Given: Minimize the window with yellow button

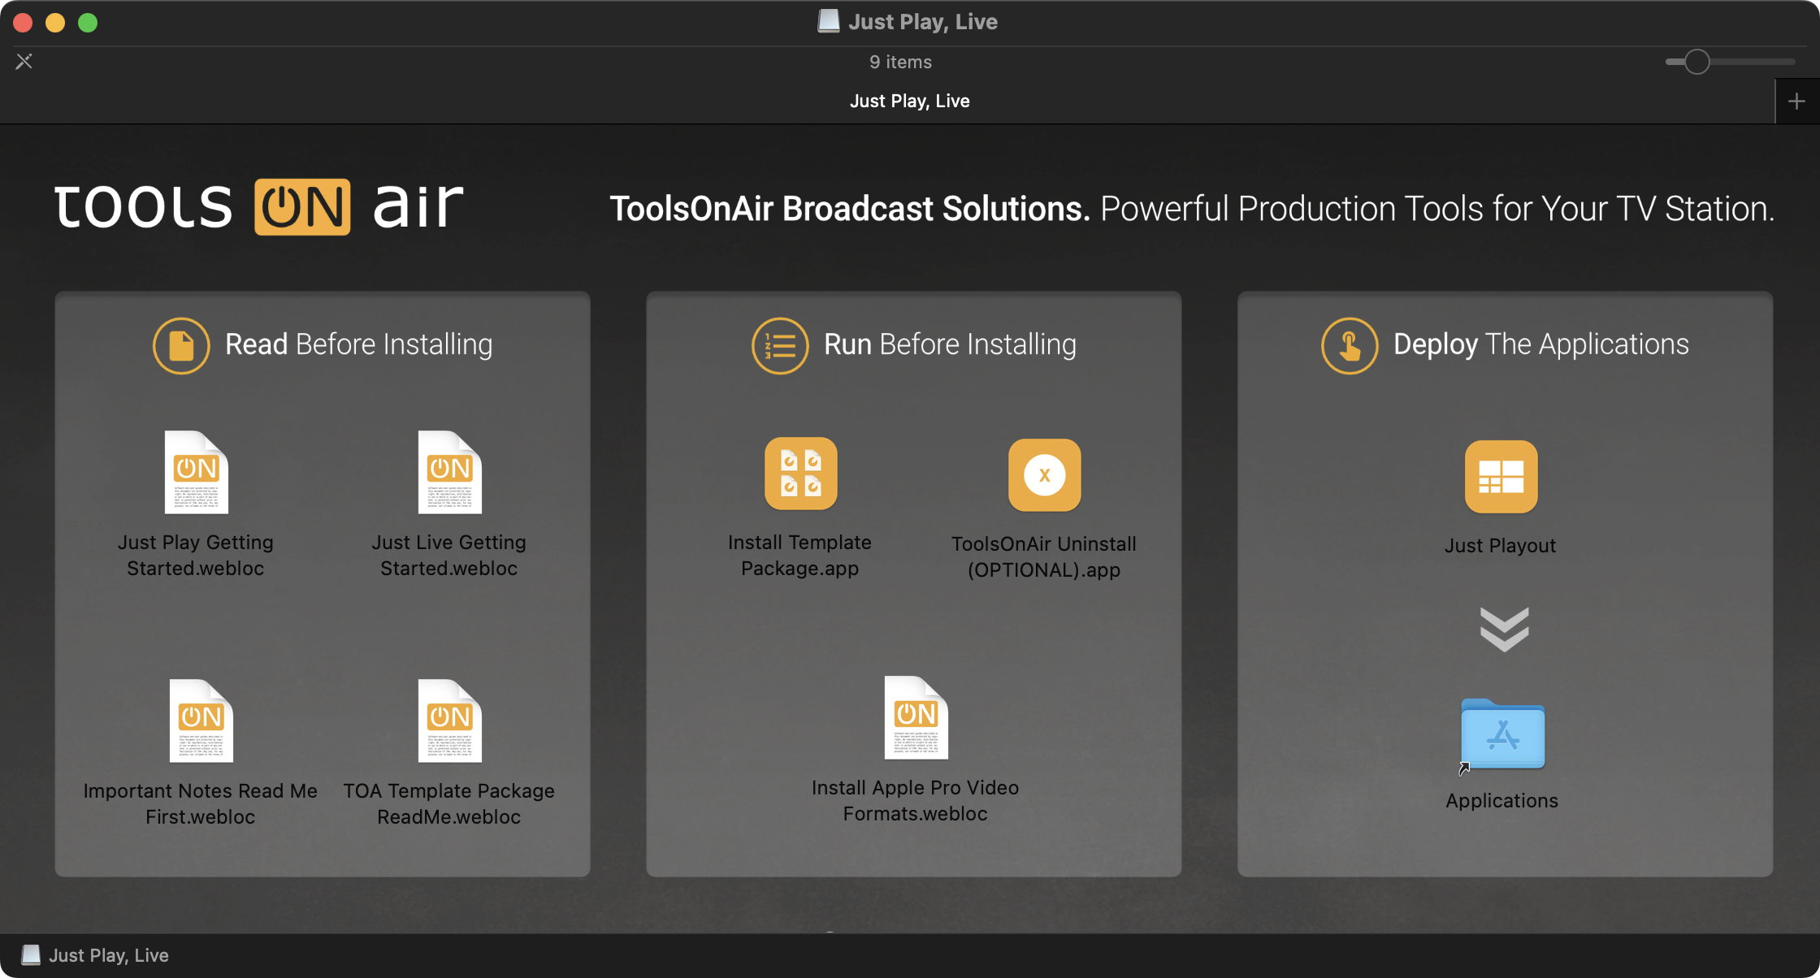Looking at the screenshot, I should (x=55, y=23).
